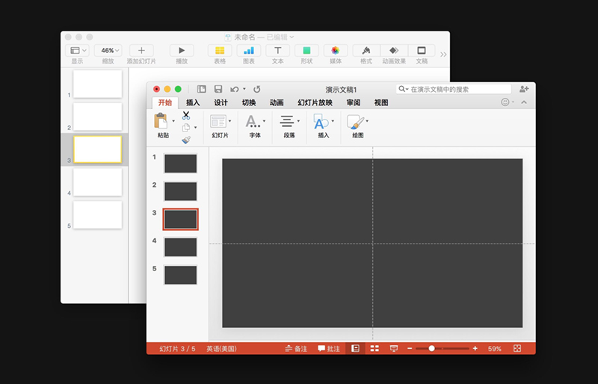
Task: Open the 幻灯片放映 Slide Show tab
Action: pyautogui.click(x=315, y=102)
